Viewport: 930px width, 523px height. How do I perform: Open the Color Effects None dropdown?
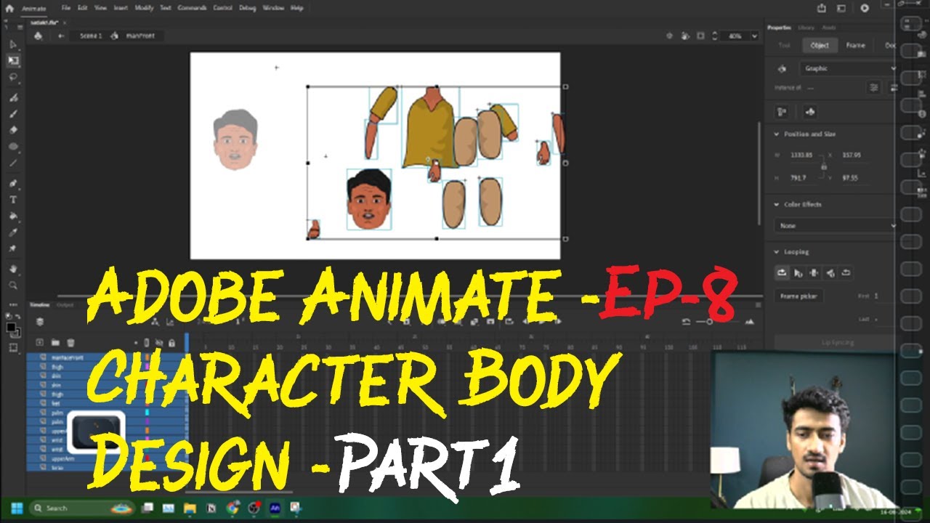click(836, 226)
